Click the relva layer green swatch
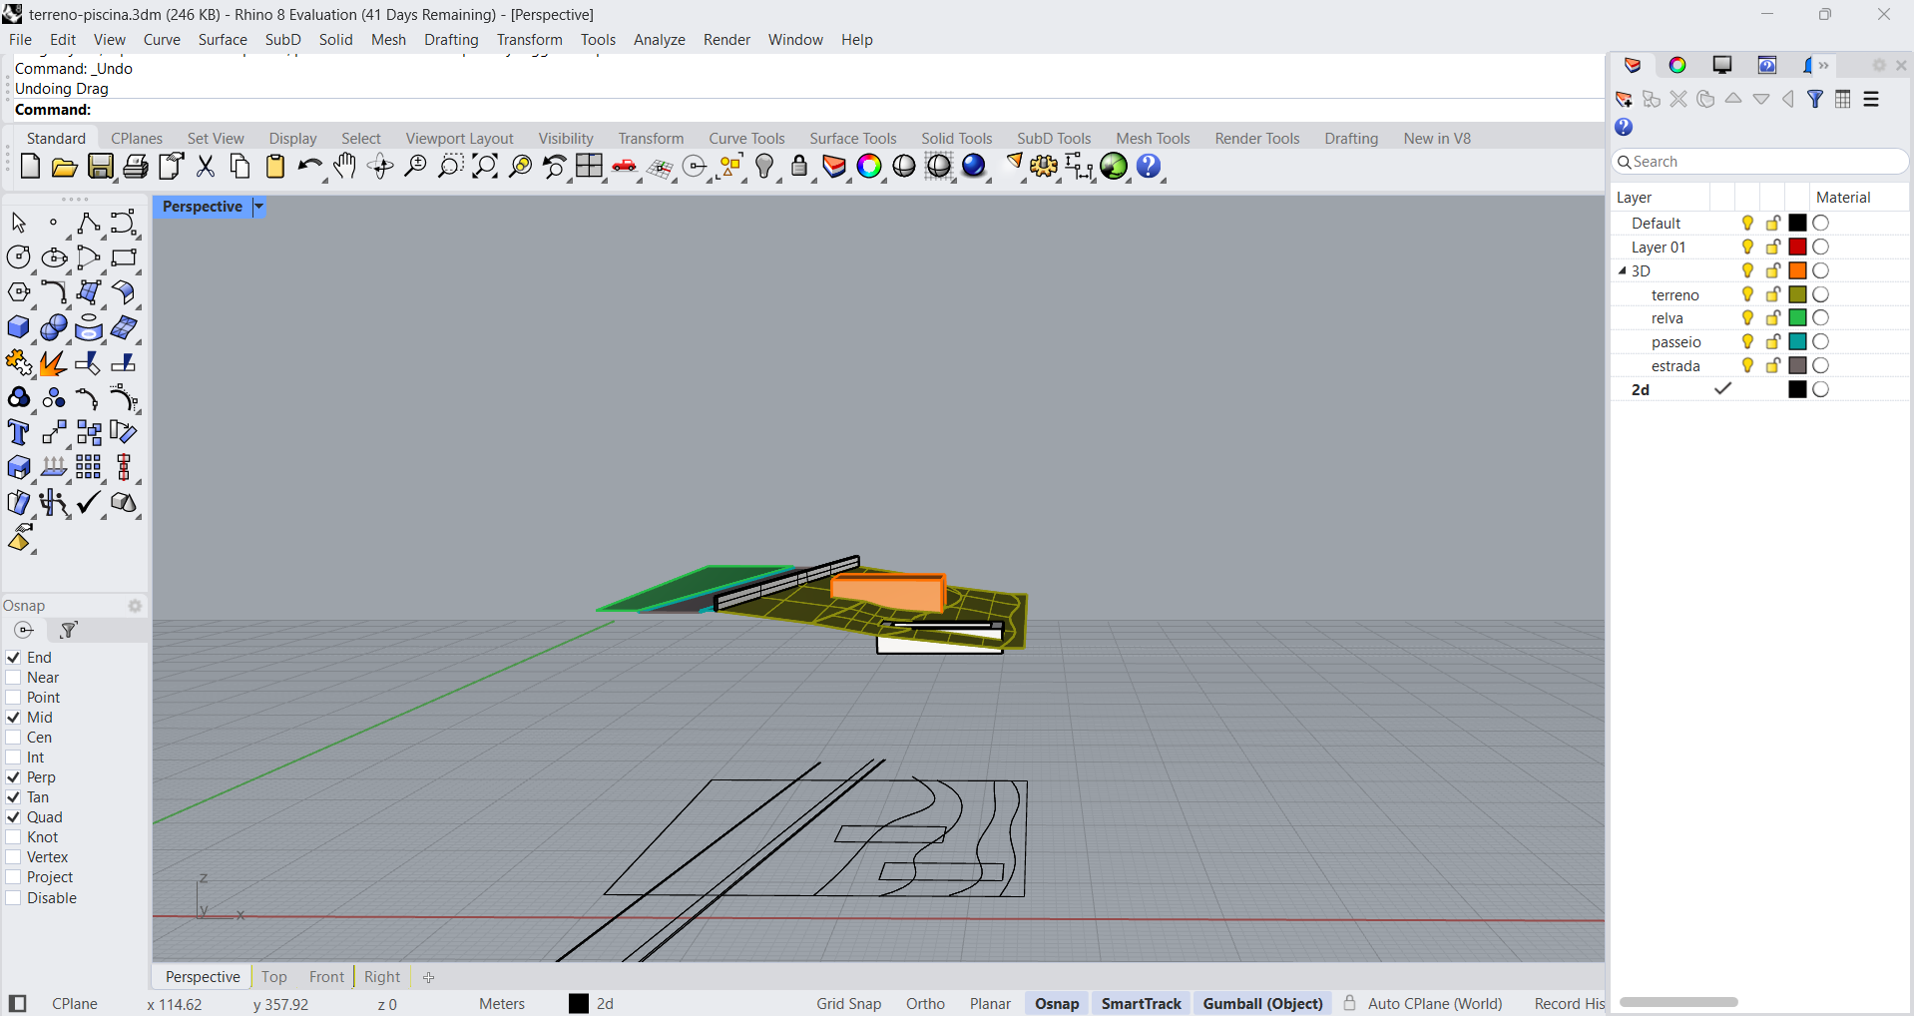 coord(1797,318)
